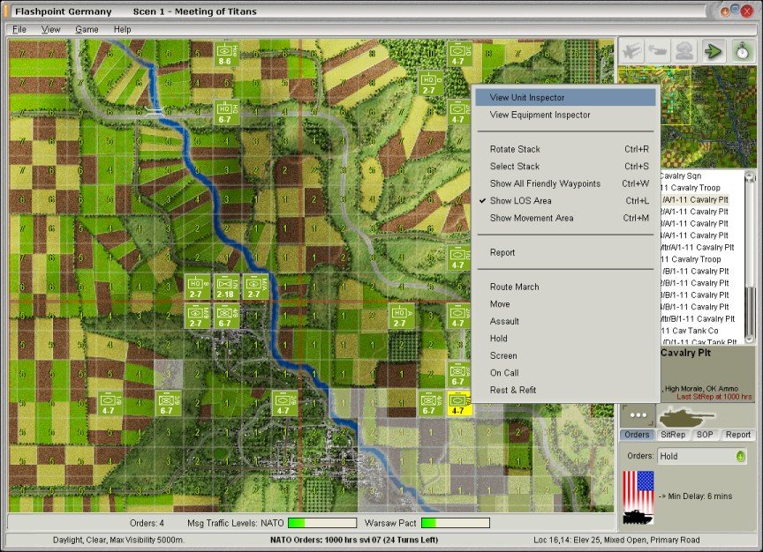Image resolution: width=763 pixels, height=552 pixels.
Task: Select the 2/B 4-7 unit counter
Action: (284, 404)
